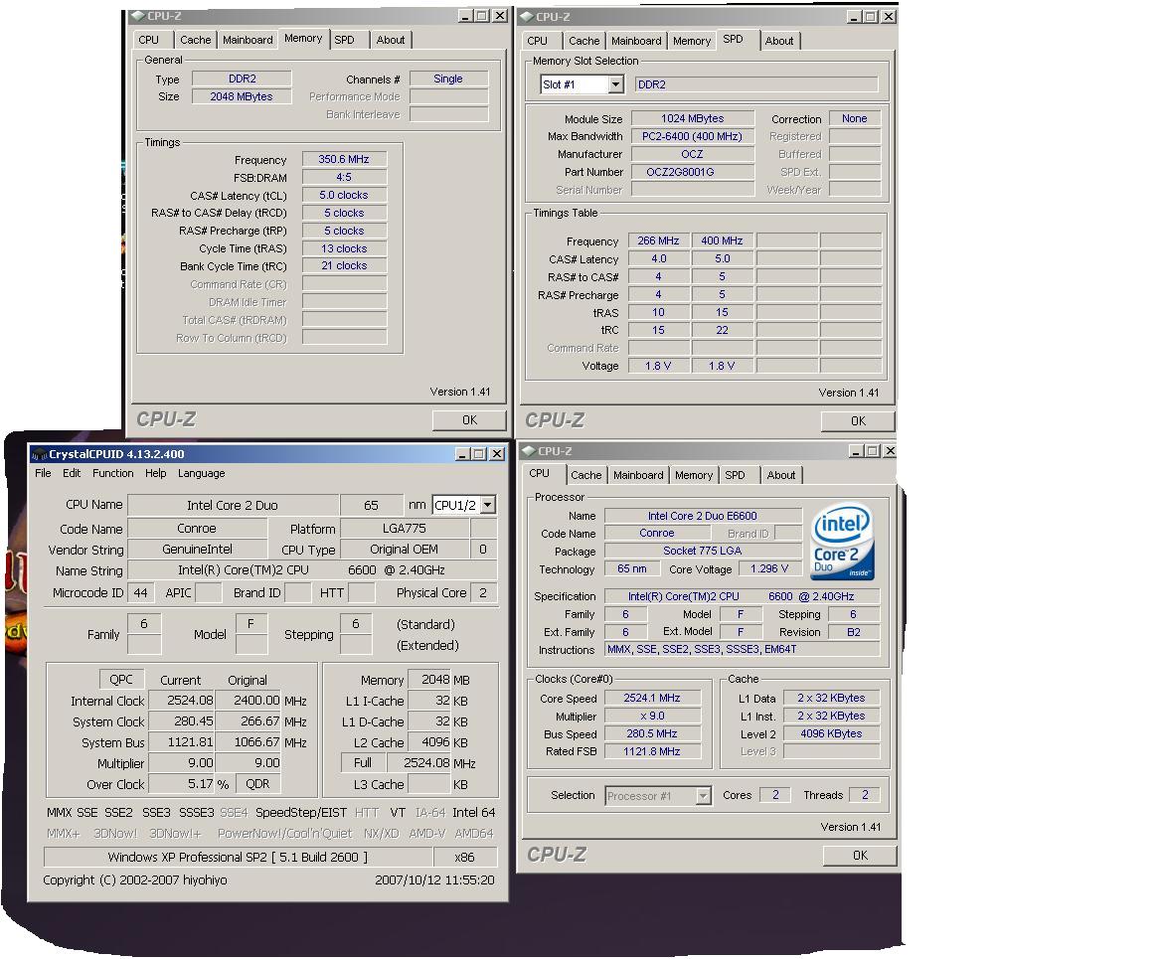Open the File menu in CrystalCPUID
This screenshot has height=959, width=1166.
(43, 474)
